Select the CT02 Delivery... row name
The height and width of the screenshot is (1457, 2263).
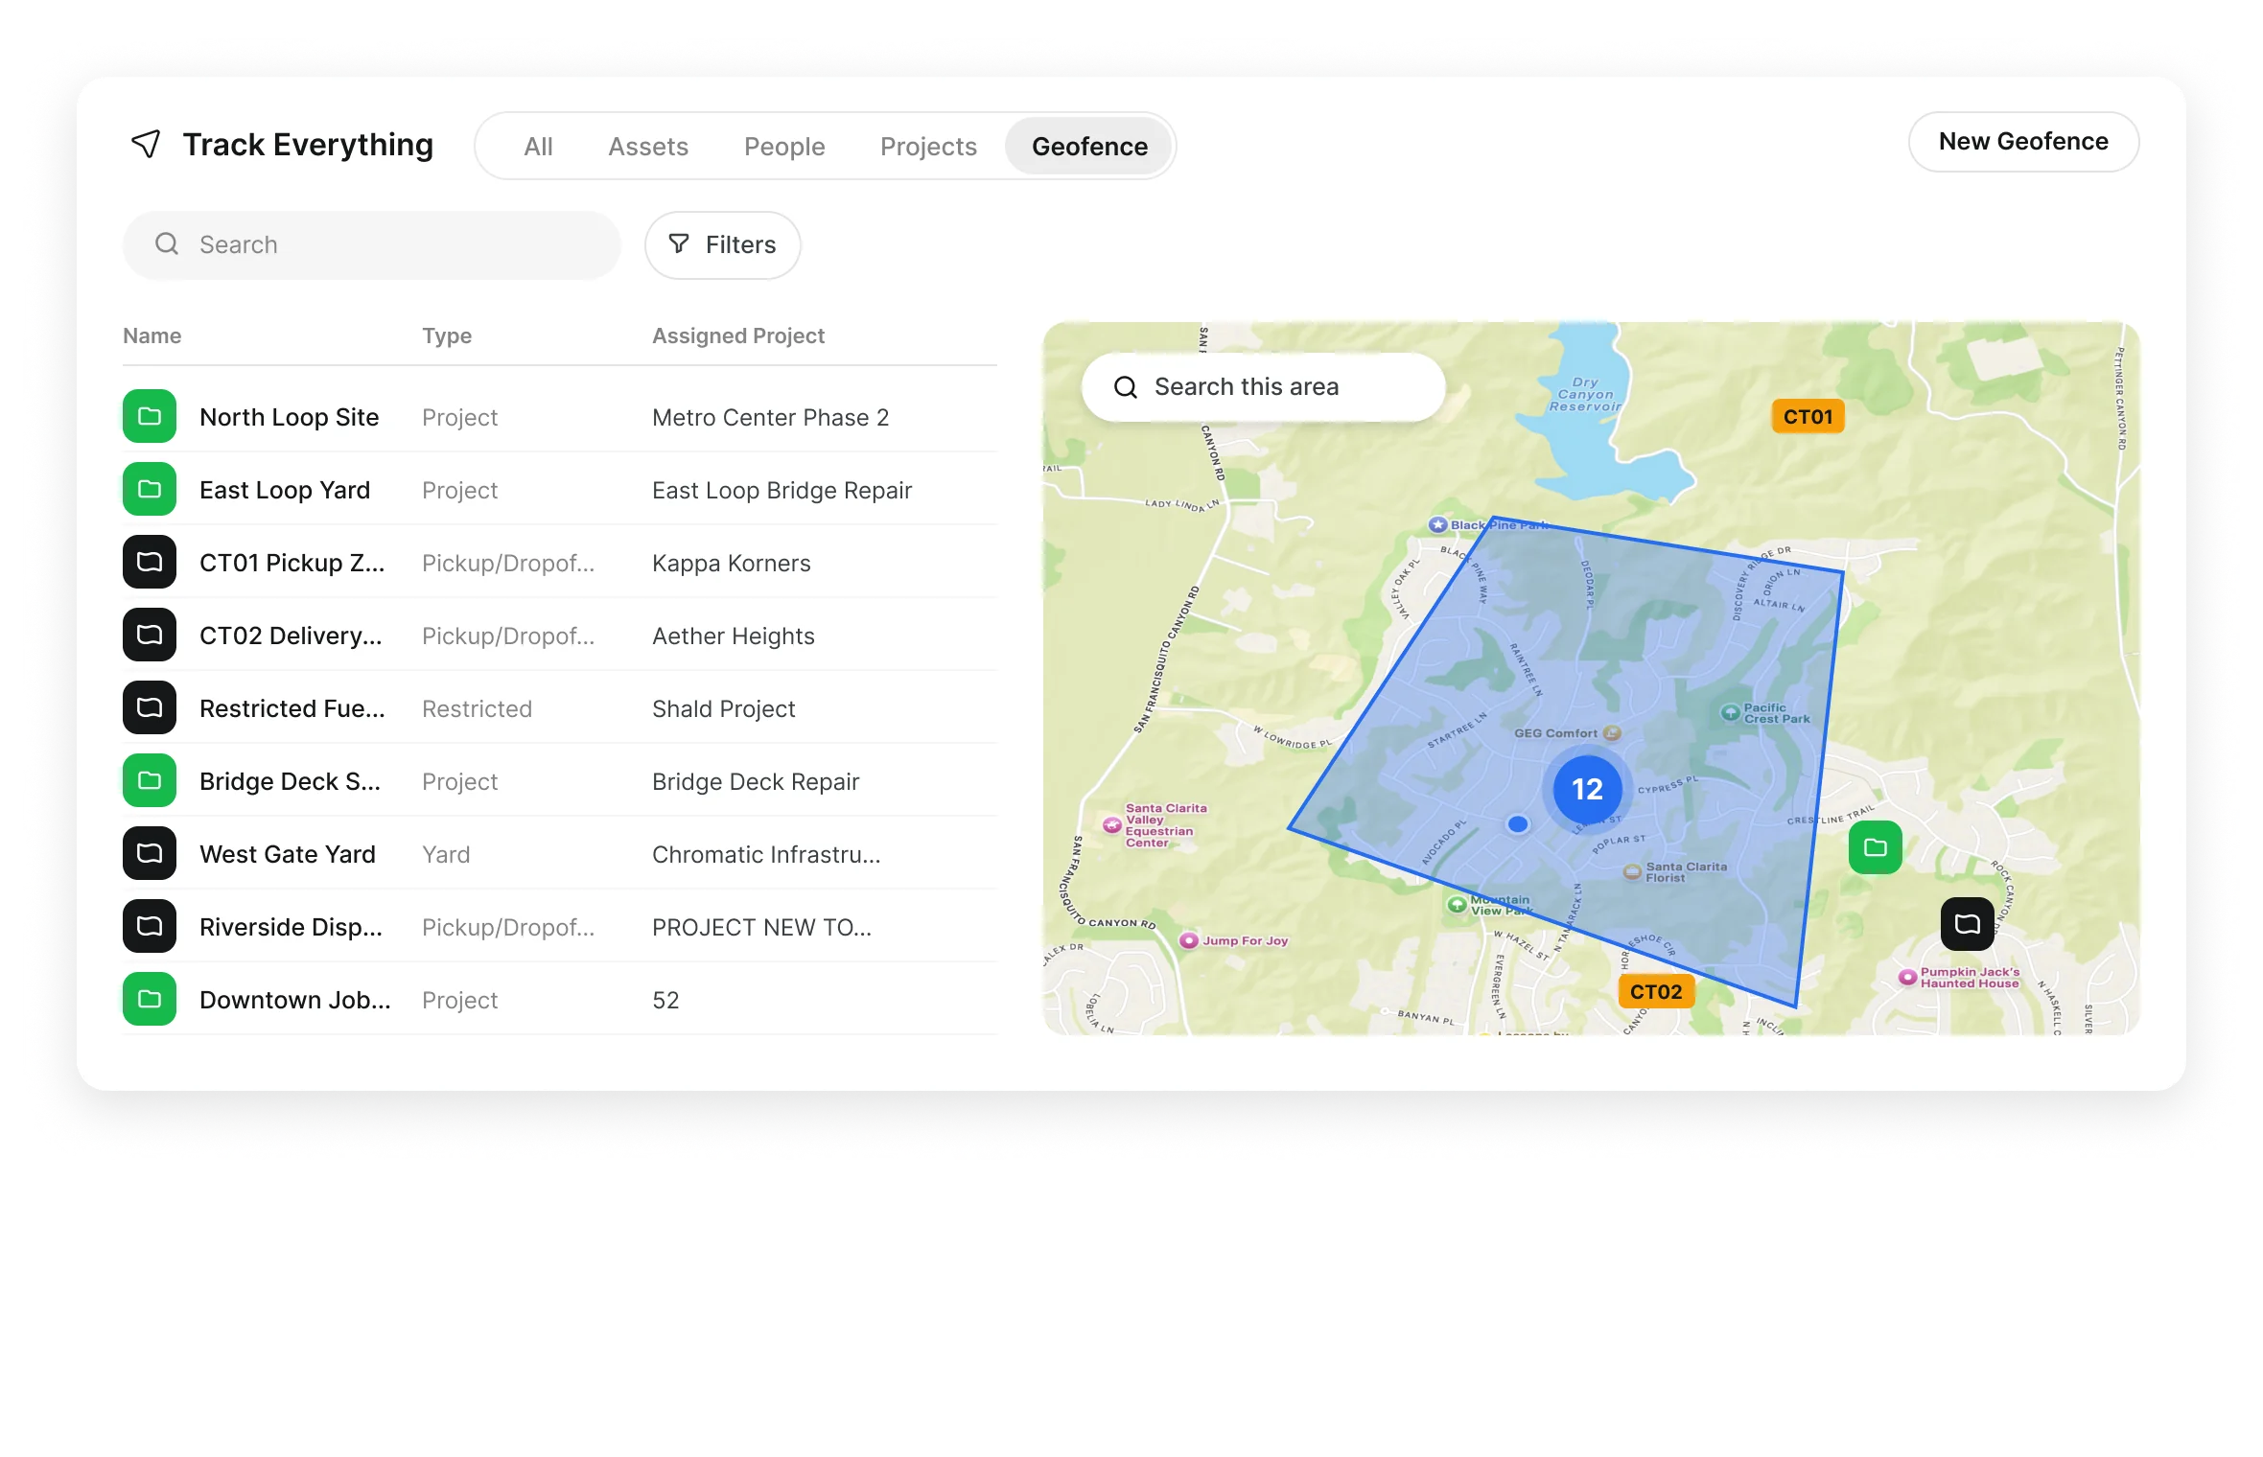(x=291, y=636)
